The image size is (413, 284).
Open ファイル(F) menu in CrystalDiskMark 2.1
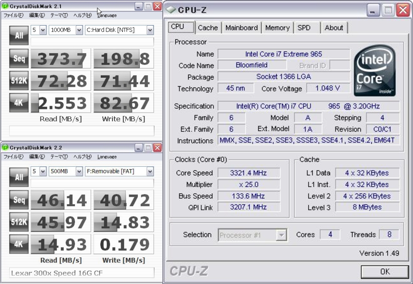[x=13, y=15]
